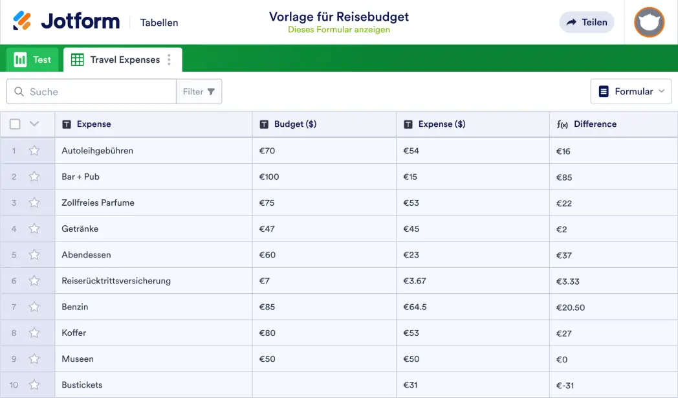The image size is (678, 398).
Task: Open the Tabellen product dropdown
Action: tap(159, 23)
